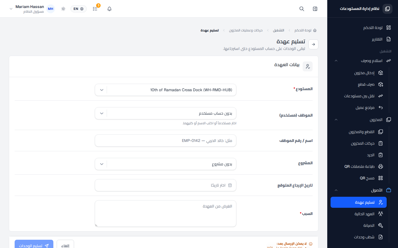Collapse the الأصول sidebar group
398x248 pixels.
(x=363, y=190)
